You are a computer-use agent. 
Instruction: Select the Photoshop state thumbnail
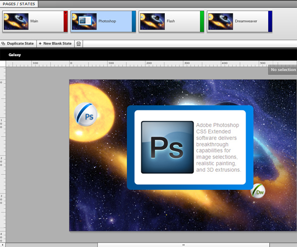84,21
